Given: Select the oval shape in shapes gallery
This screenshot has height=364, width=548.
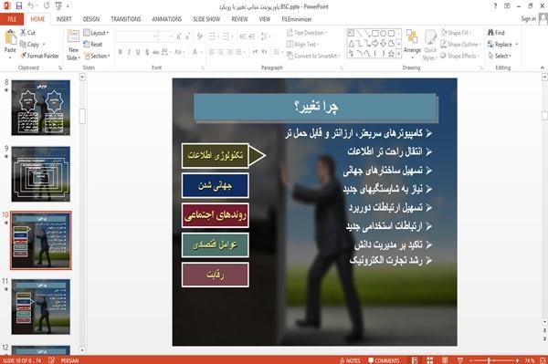Looking at the screenshot, I should [x=383, y=34].
